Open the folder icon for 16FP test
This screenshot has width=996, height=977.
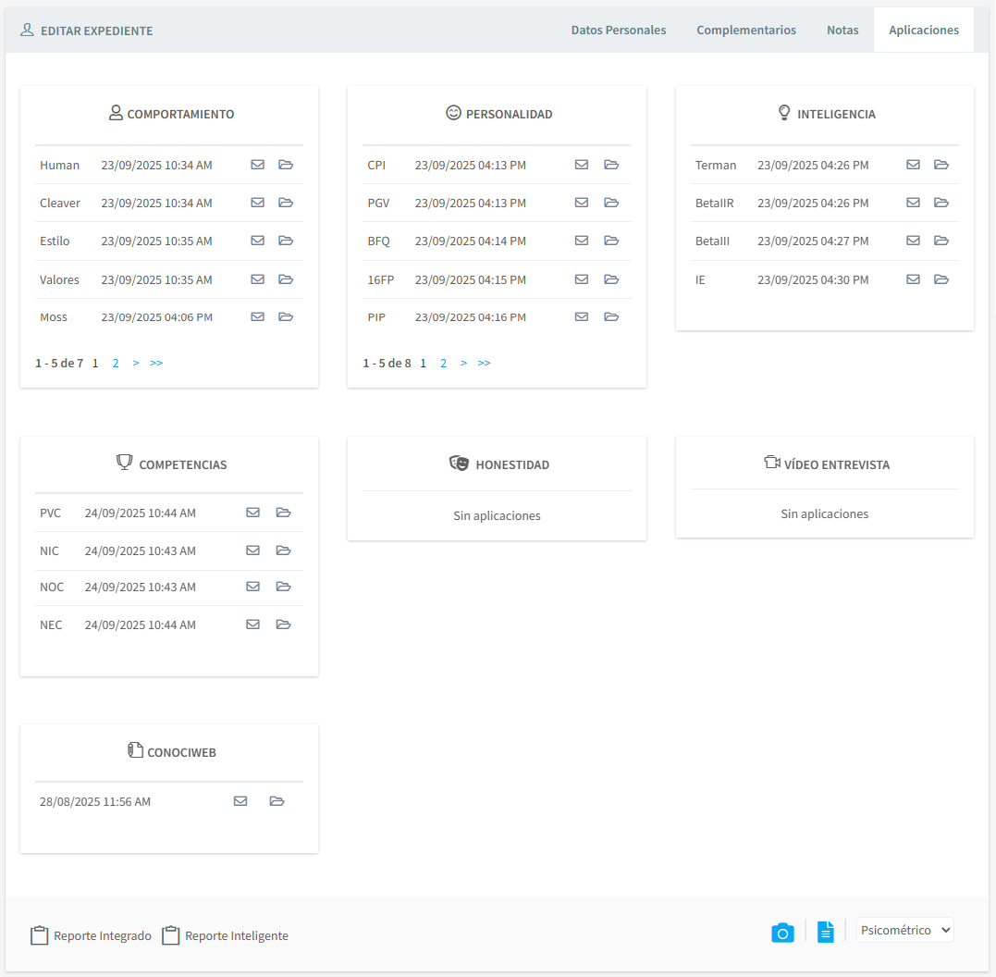611,279
